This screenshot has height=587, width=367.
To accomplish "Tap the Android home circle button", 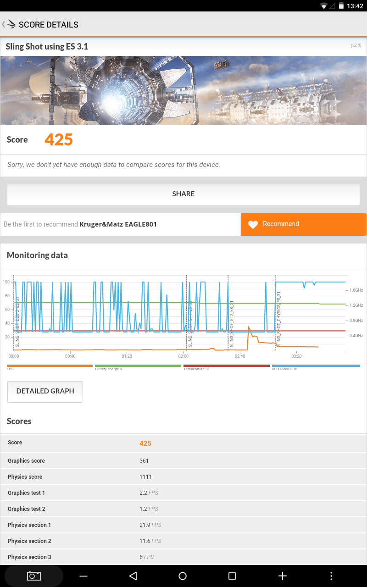I will (183, 576).
